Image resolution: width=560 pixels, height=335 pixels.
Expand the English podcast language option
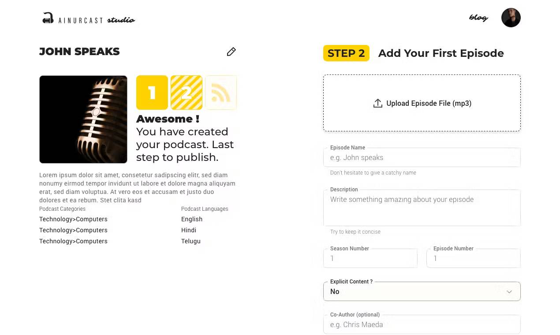192,219
